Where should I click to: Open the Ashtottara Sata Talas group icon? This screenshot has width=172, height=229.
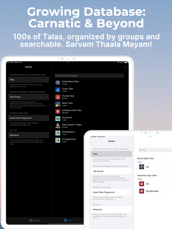58,112
